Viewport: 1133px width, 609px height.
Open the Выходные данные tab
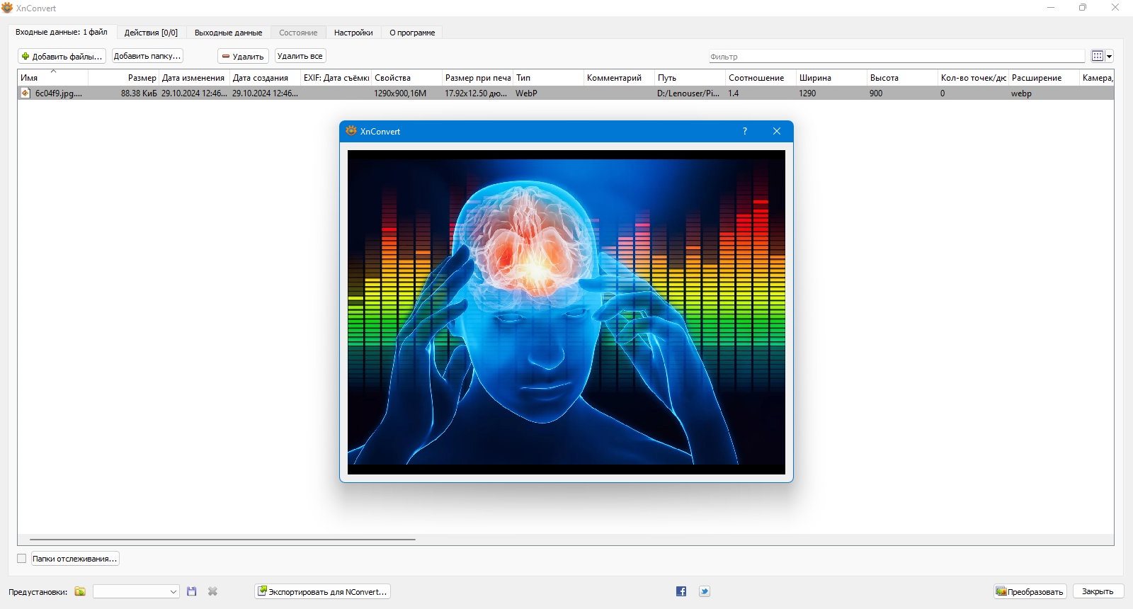click(228, 33)
